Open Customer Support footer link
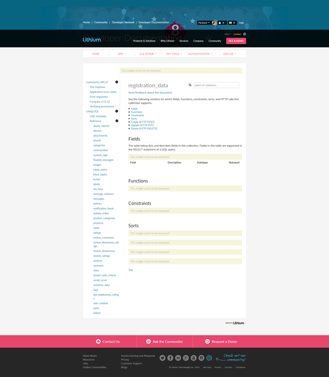This screenshot has width=329, height=377. (x=132, y=363)
